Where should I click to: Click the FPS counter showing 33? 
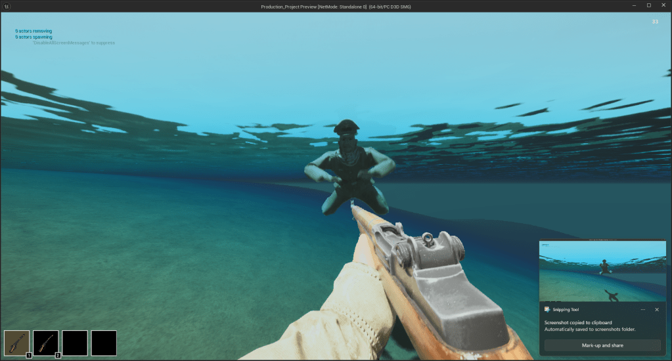click(x=655, y=22)
